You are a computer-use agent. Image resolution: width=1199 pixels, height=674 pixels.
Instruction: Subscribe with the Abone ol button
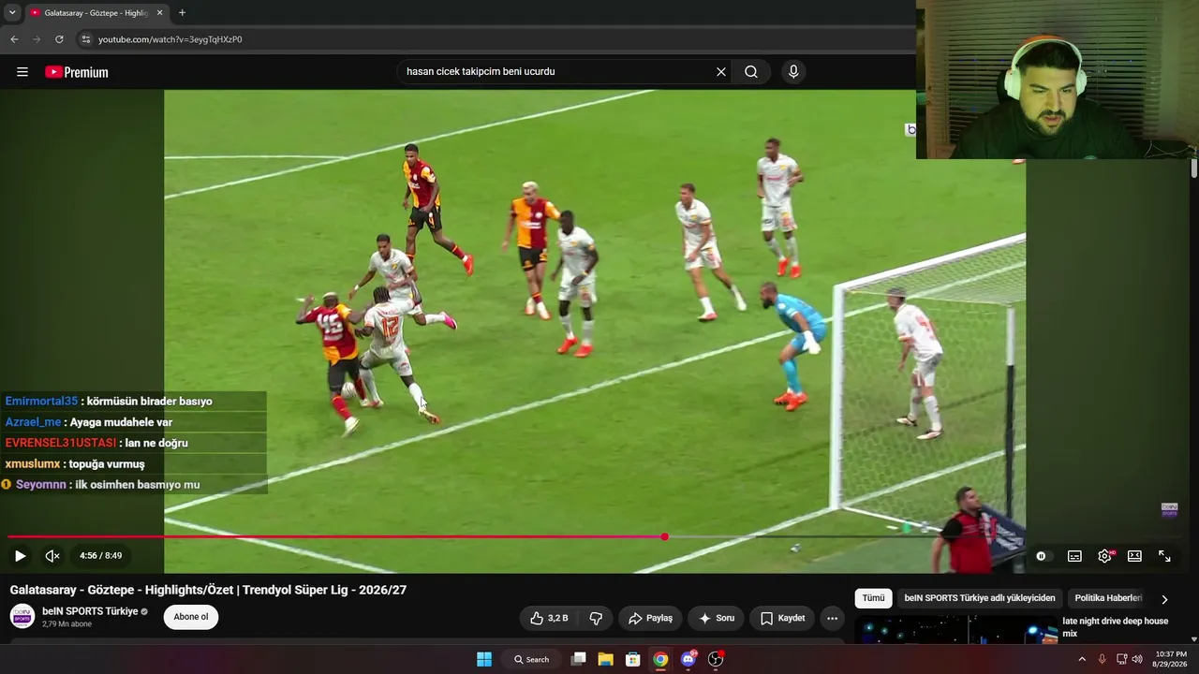coord(191,617)
